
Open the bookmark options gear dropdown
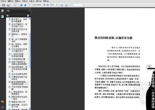click(8, 15)
